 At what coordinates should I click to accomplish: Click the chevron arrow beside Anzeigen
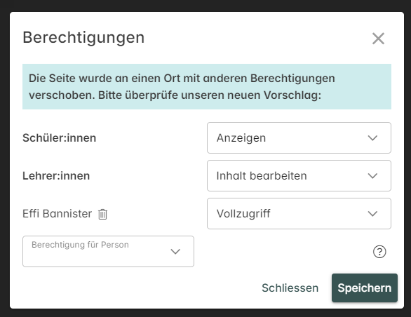pos(372,138)
